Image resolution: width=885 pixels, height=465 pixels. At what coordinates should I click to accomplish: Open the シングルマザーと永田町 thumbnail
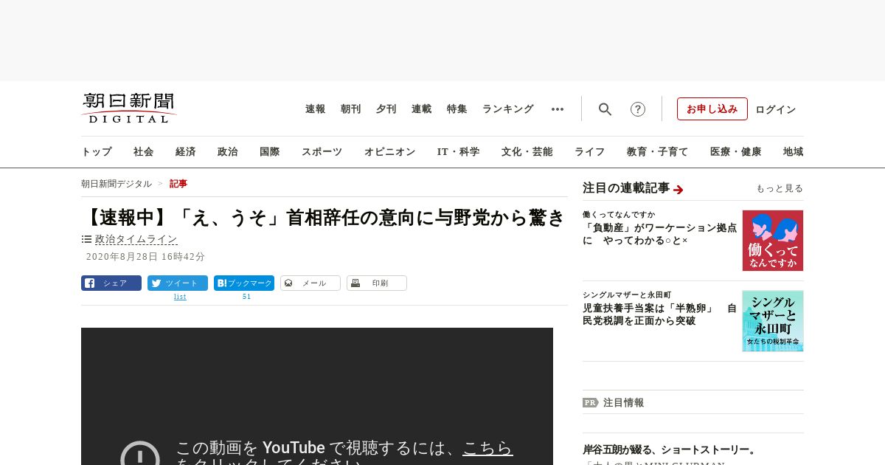click(x=773, y=321)
